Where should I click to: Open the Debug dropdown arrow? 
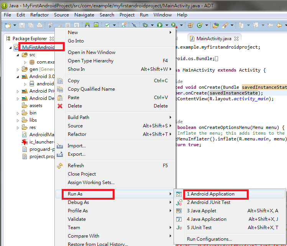click(152, 25)
